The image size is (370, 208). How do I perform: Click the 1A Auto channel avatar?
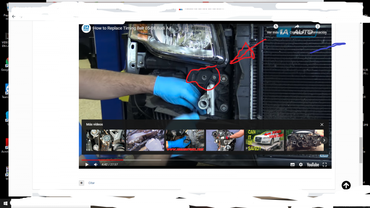click(86, 28)
